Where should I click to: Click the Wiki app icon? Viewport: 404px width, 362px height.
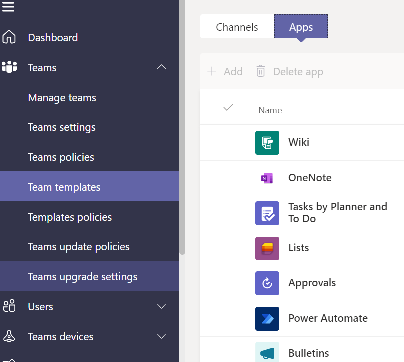[x=267, y=143]
